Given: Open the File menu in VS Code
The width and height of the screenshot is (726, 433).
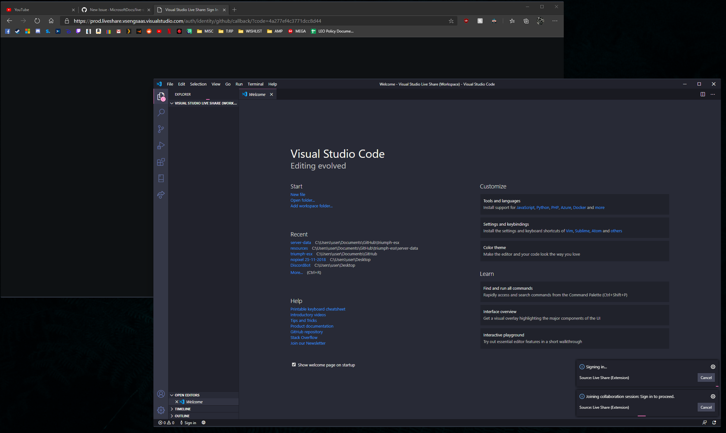Looking at the screenshot, I should tap(170, 84).
